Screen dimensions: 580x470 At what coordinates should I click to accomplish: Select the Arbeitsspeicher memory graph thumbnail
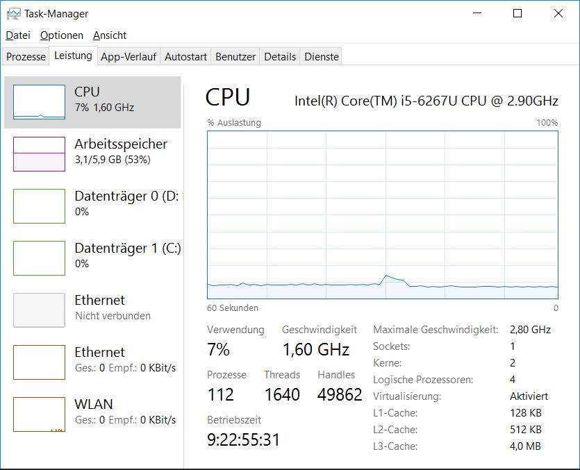[x=39, y=154]
